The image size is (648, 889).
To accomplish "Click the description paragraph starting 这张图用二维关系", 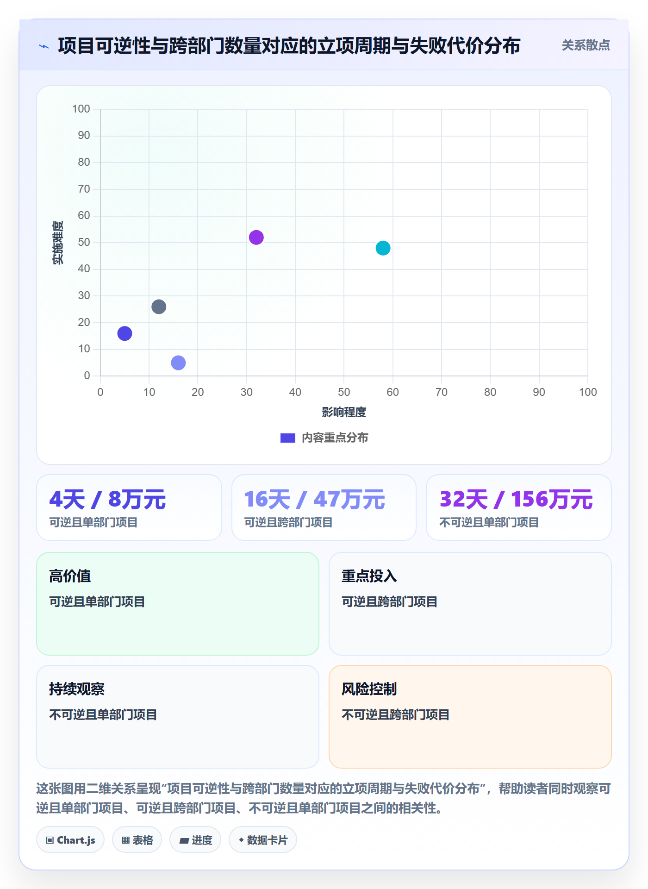I will click(324, 798).
